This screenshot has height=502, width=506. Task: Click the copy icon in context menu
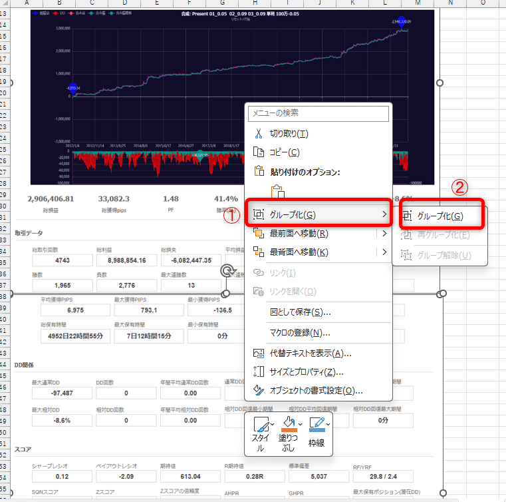pyautogui.click(x=259, y=152)
